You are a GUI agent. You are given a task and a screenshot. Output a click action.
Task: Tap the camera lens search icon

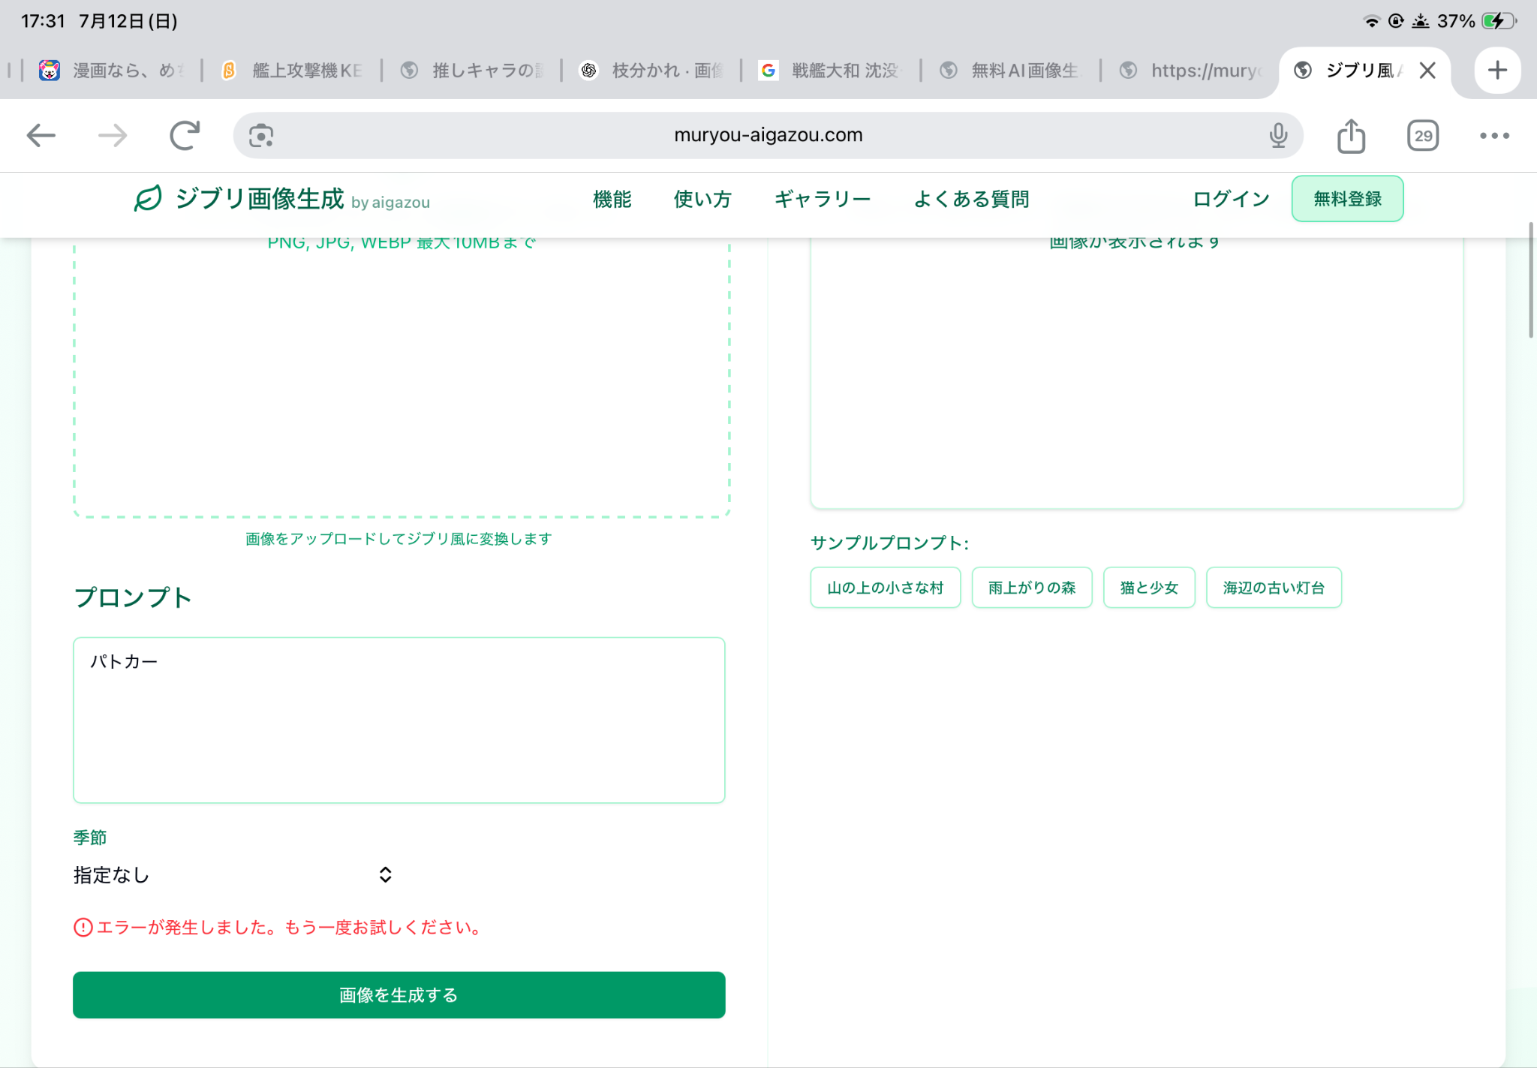pos(260,136)
